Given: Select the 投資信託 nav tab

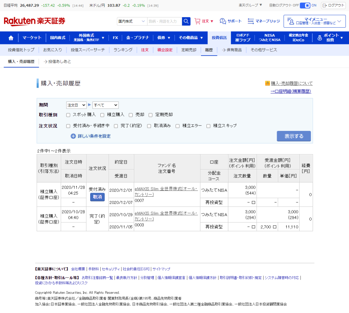Looking at the screenshot, I should (x=219, y=37).
